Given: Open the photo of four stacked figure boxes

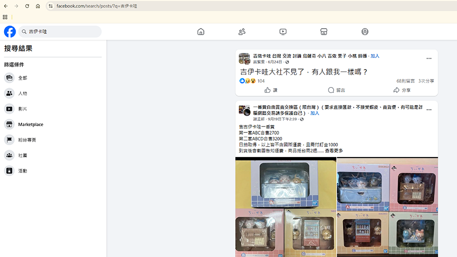Looking at the screenshot, I should click(x=388, y=207).
